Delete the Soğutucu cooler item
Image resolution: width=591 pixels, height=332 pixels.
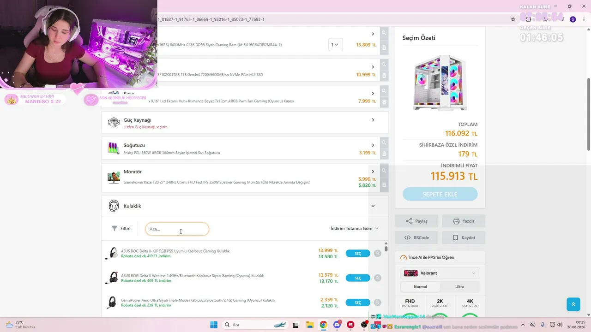pos(384,154)
